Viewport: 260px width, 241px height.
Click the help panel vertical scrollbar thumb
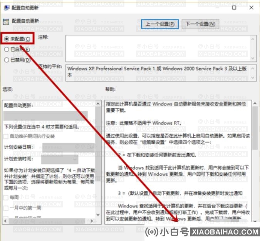pos(255,128)
